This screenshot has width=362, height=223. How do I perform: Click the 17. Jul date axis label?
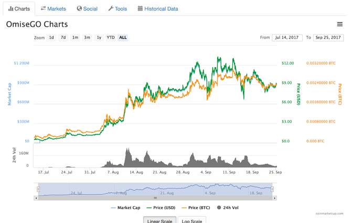click(x=44, y=172)
